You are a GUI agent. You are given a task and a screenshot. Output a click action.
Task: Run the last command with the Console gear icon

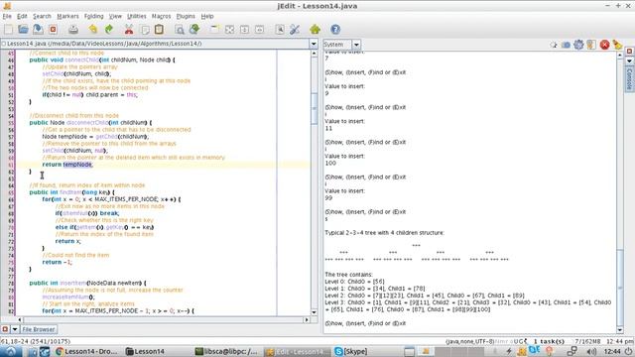click(x=578, y=45)
